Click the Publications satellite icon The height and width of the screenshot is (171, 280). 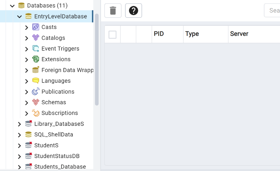pos(36,92)
